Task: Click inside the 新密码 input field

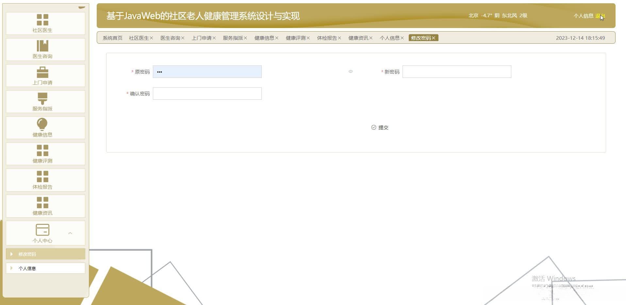Action: (x=457, y=71)
